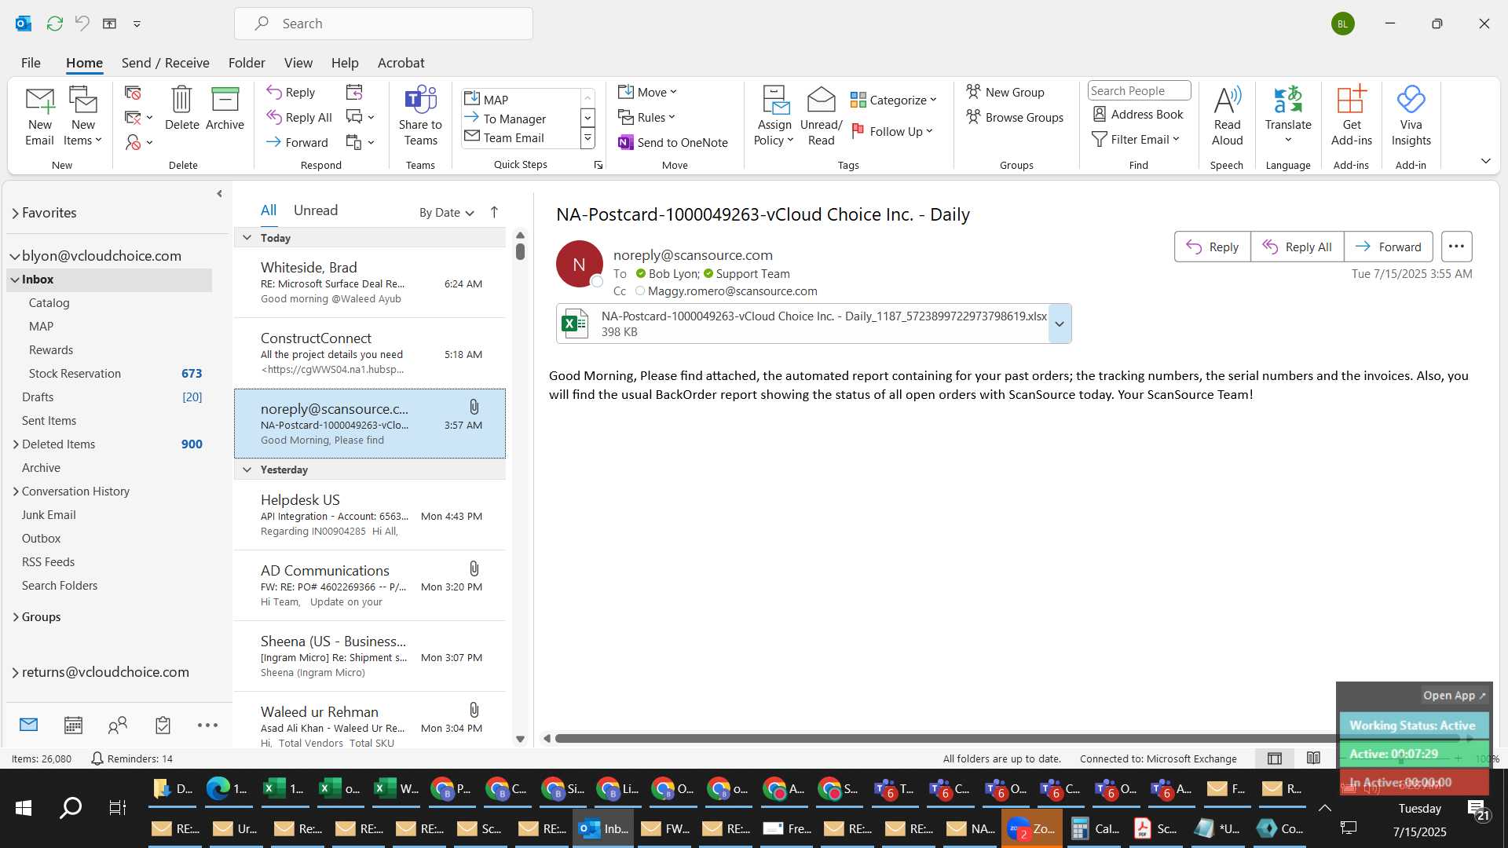Expand the Deleted Items folder
This screenshot has width=1508, height=848.
16,444
